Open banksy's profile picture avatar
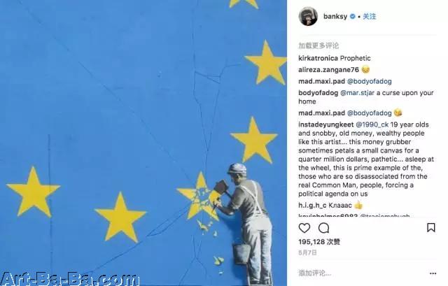The height and width of the screenshot is (286, 448). (308, 16)
